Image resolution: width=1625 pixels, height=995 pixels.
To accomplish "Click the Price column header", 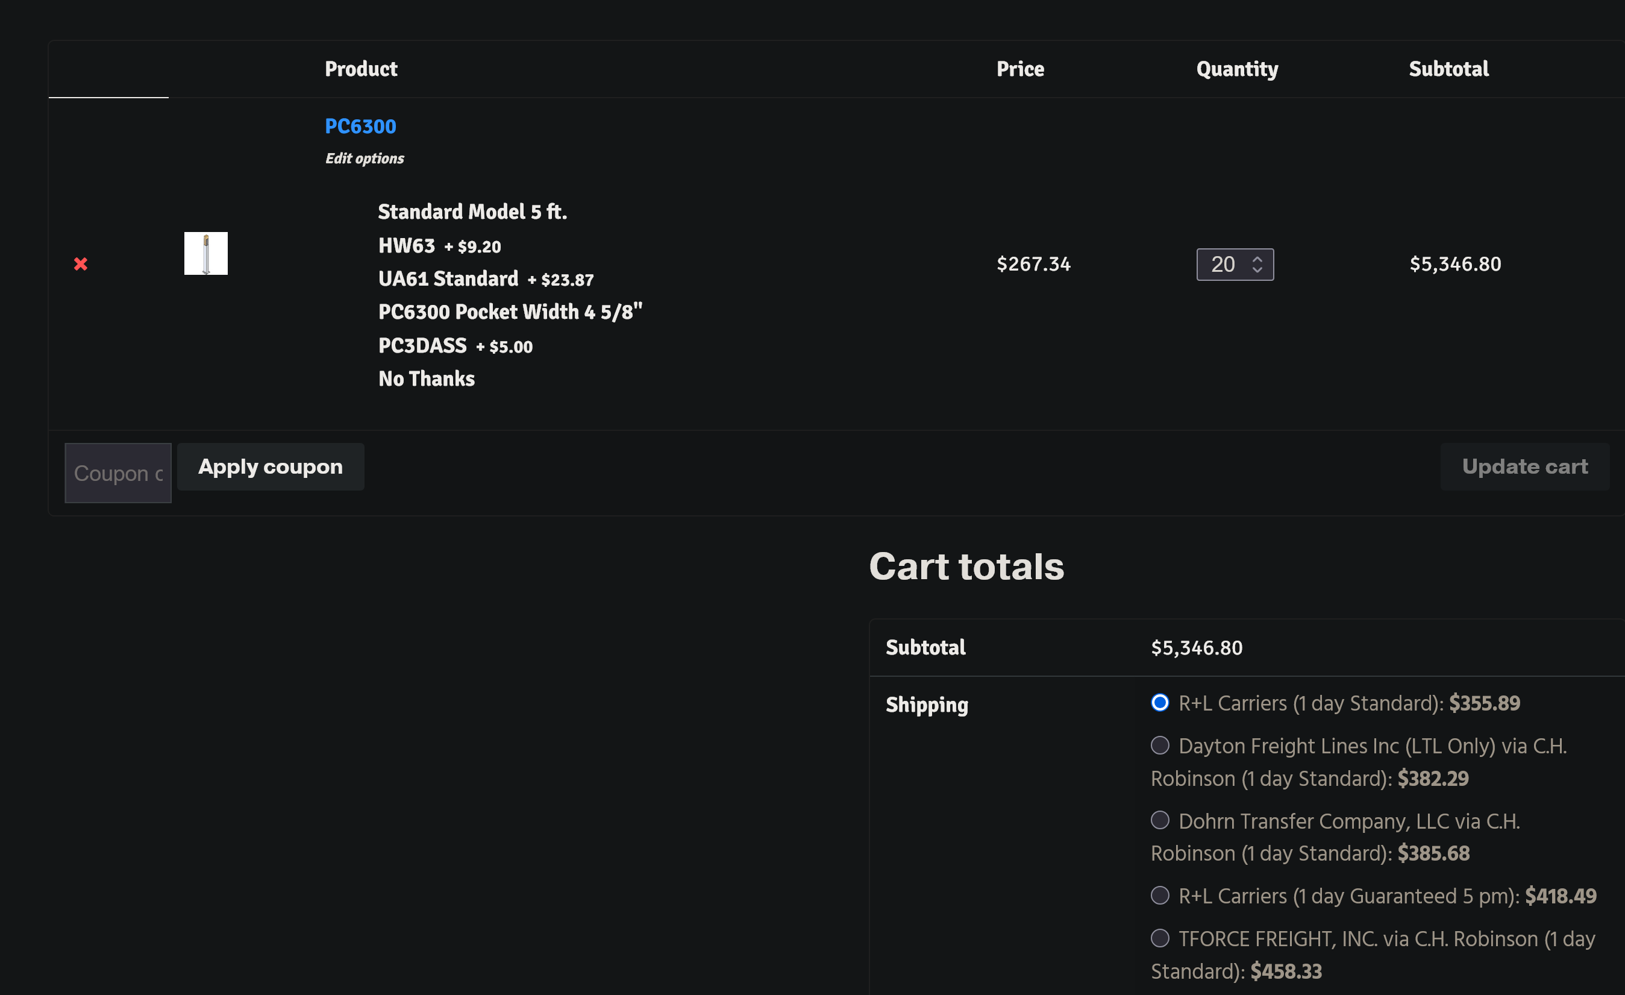I will (1019, 69).
